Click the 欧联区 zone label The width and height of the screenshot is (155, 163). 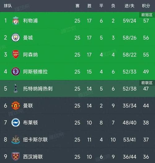[x=147, y=83]
